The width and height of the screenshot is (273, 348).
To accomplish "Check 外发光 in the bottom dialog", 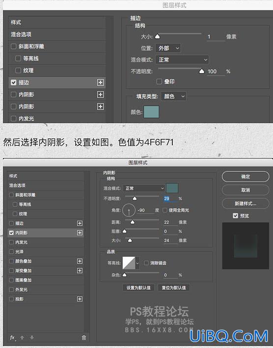I will point(11,290).
